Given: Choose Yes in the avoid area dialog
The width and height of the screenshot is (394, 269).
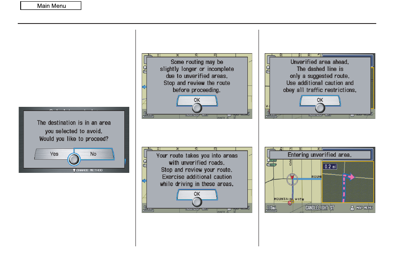Looking at the screenshot, I should point(54,154).
